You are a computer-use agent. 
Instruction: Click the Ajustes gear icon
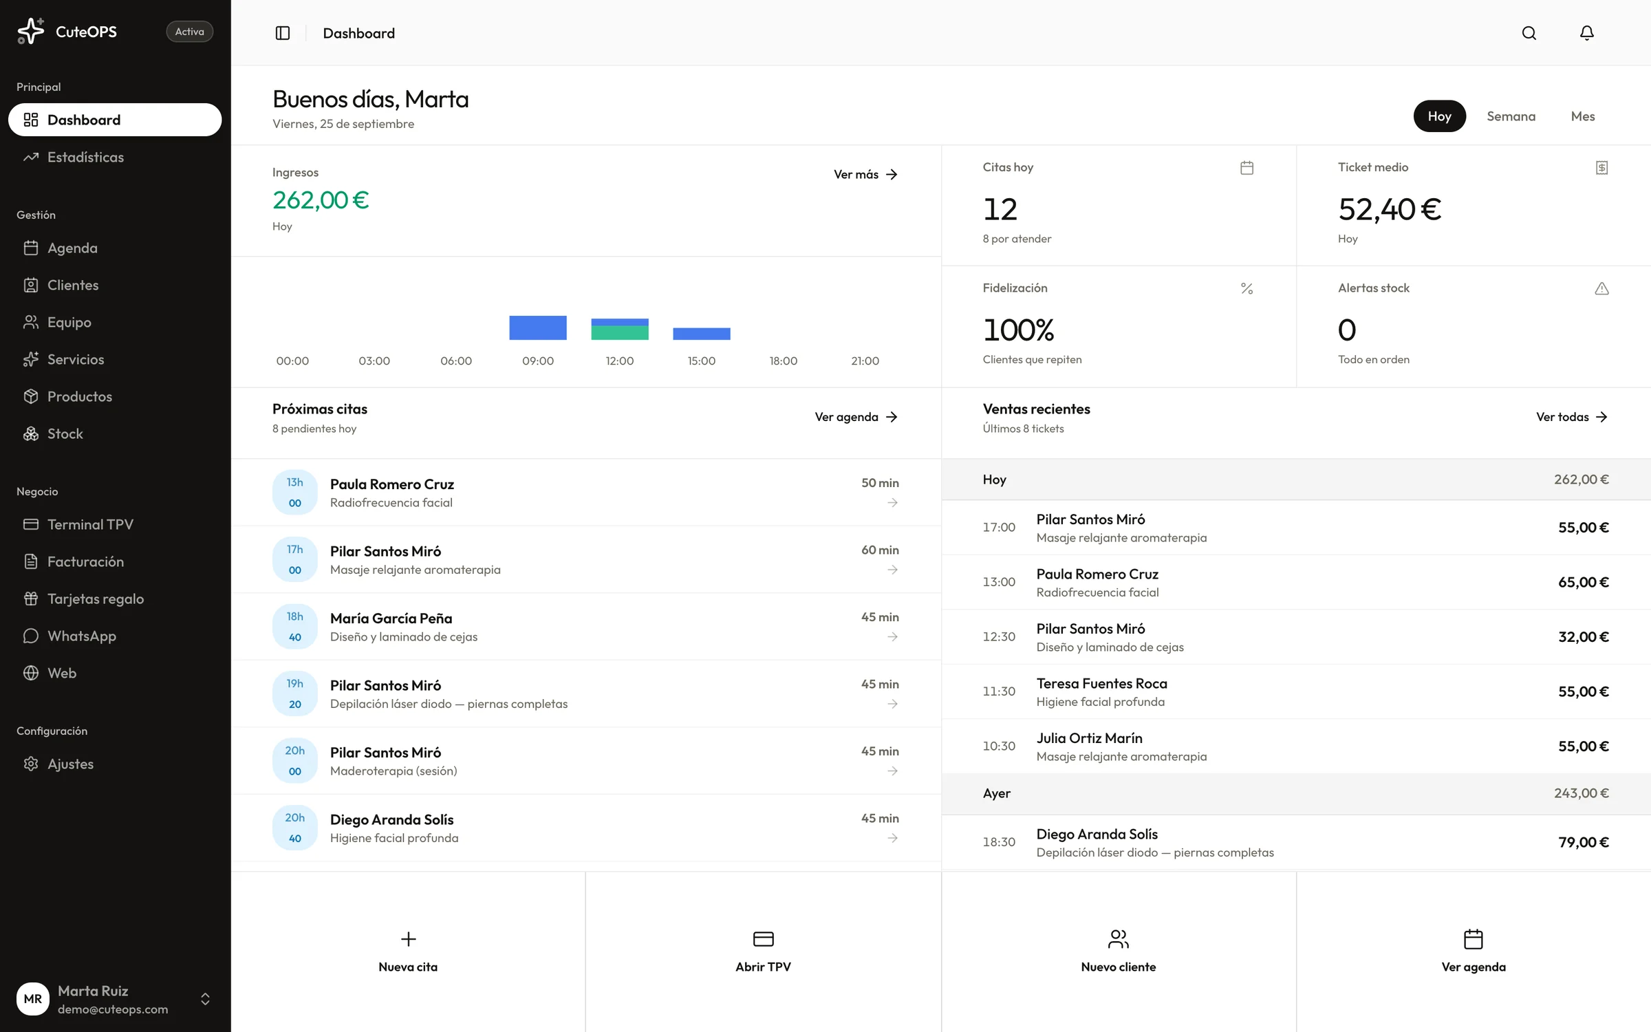pos(31,764)
